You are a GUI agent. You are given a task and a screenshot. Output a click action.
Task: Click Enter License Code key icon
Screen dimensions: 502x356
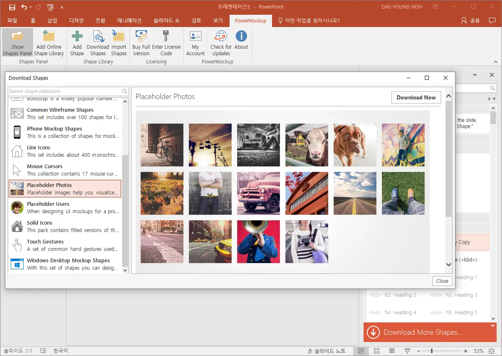(x=166, y=43)
